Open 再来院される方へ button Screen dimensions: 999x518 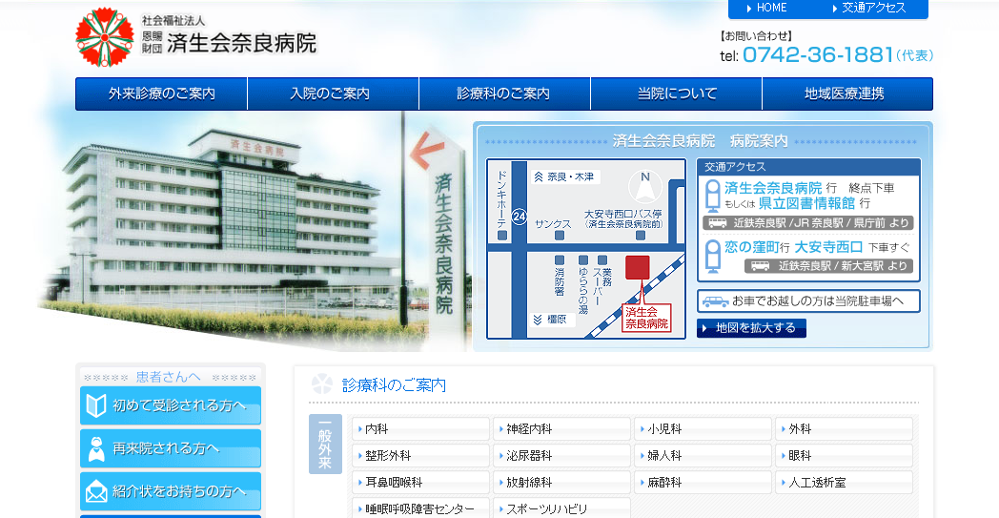coord(171,448)
